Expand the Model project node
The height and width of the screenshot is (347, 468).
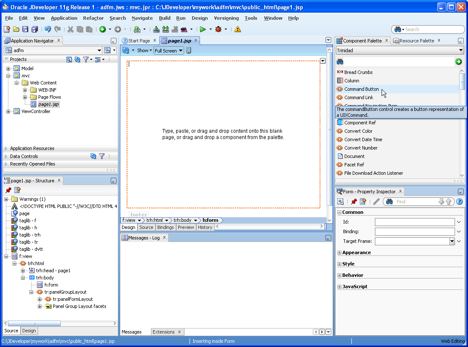pyautogui.click(x=8, y=68)
